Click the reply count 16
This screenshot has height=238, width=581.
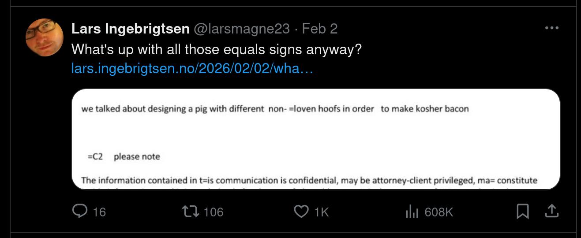coord(99,212)
